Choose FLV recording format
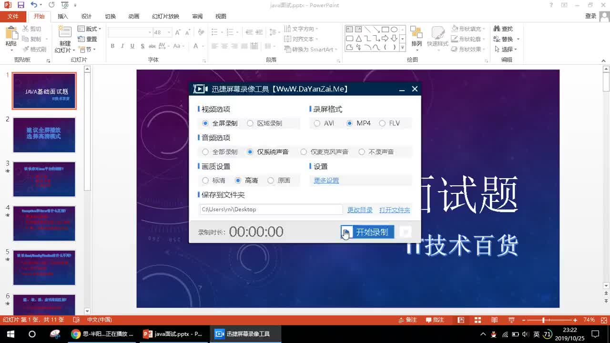The image size is (610, 343). [x=389, y=123]
